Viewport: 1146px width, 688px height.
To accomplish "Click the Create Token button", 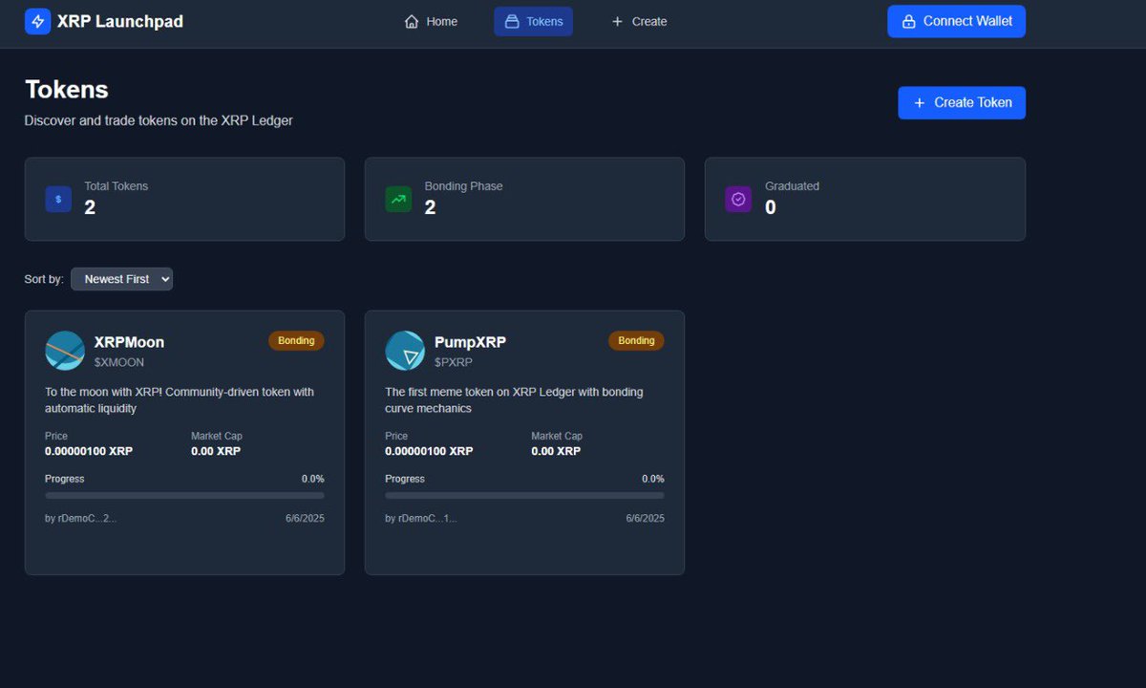I will pyautogui.click(x=962, y=102).
